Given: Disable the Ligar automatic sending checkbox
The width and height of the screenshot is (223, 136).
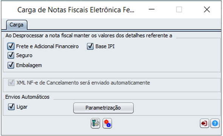Looking at the screenshot, I should coord(11,107).
